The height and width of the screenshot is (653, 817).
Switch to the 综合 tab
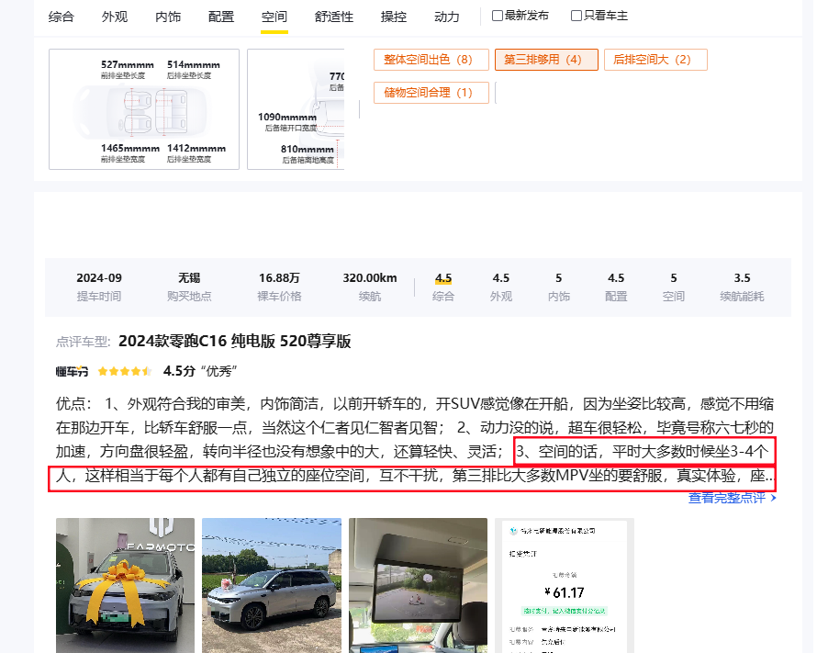[x=61, y=17]
